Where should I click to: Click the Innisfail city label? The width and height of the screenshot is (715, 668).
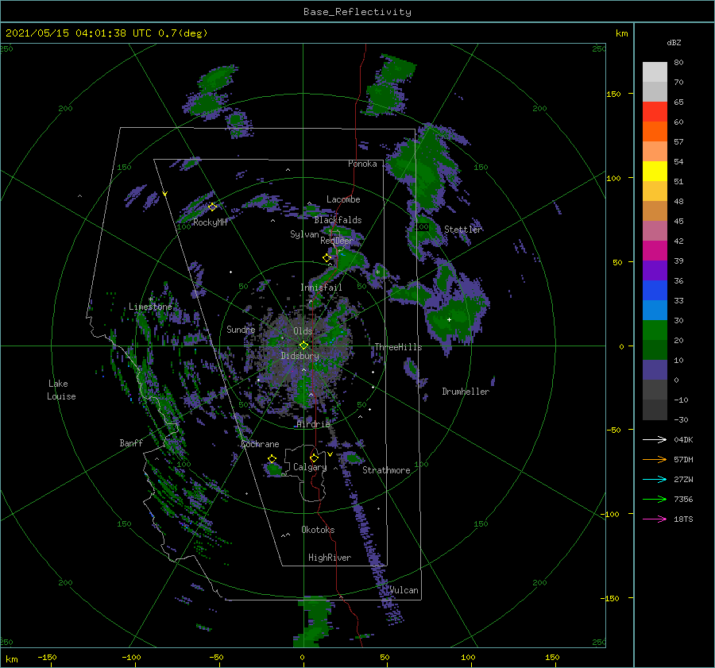(x=321, y=288)
